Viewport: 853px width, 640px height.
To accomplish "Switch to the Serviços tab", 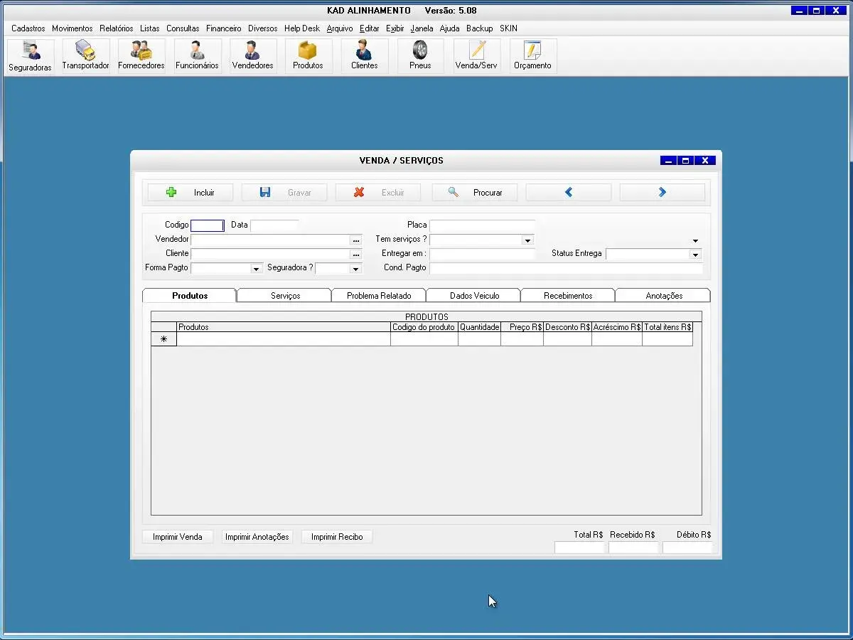I will (x=285, y=296).
